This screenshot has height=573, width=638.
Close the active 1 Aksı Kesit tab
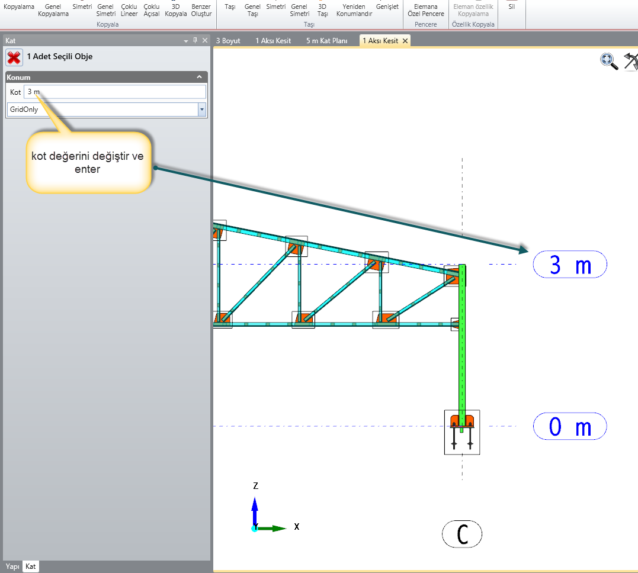point(405,41)
